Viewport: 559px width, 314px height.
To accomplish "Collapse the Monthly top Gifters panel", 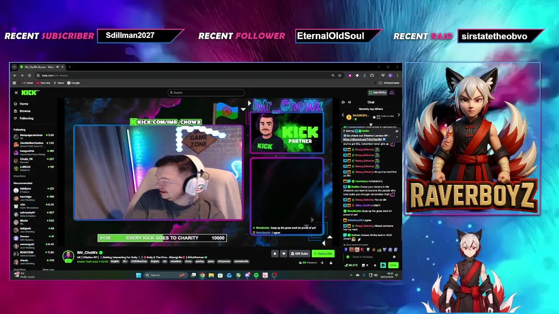I will 371,124.
